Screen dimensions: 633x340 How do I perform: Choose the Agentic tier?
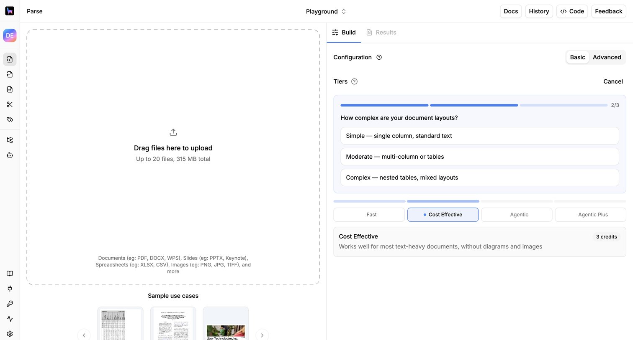517,215
